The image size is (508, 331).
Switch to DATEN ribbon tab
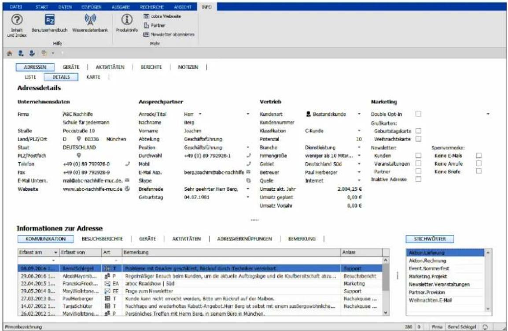(x=65, y=7)
